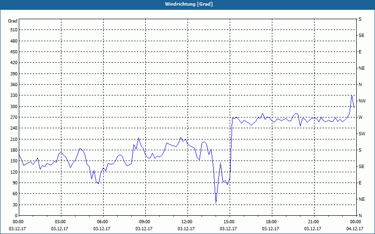Select the "18:00" time label
375x234 pixels.
pos(270,222)
